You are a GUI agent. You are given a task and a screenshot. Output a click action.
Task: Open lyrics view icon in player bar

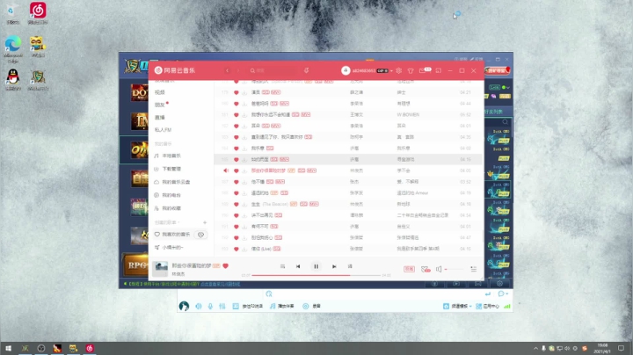click(x=350, y=266)
